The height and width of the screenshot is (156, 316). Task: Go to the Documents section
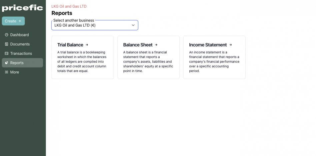coord(22,44)
